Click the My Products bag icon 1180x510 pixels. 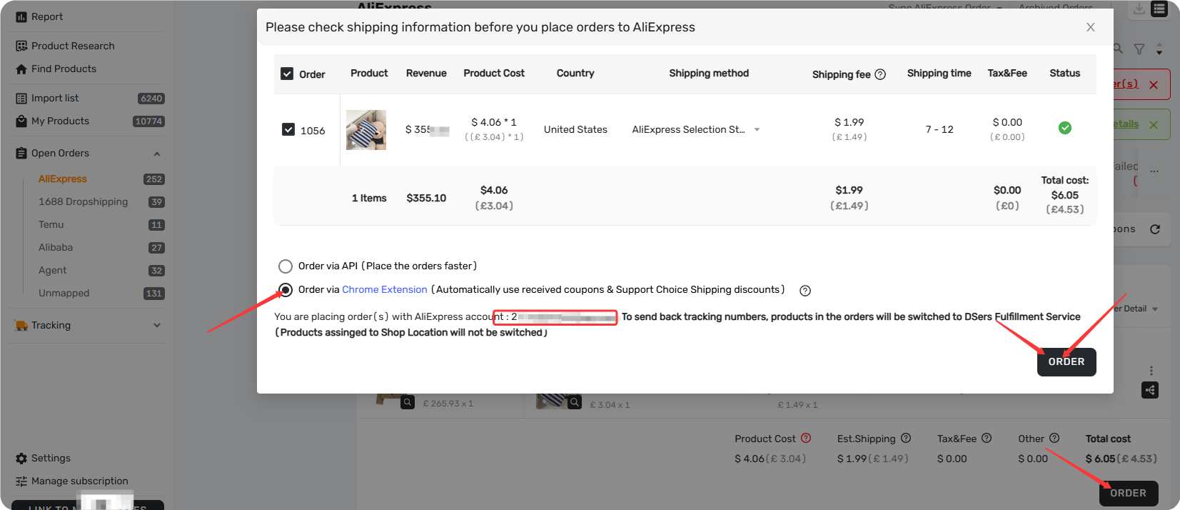pos(21,121)
